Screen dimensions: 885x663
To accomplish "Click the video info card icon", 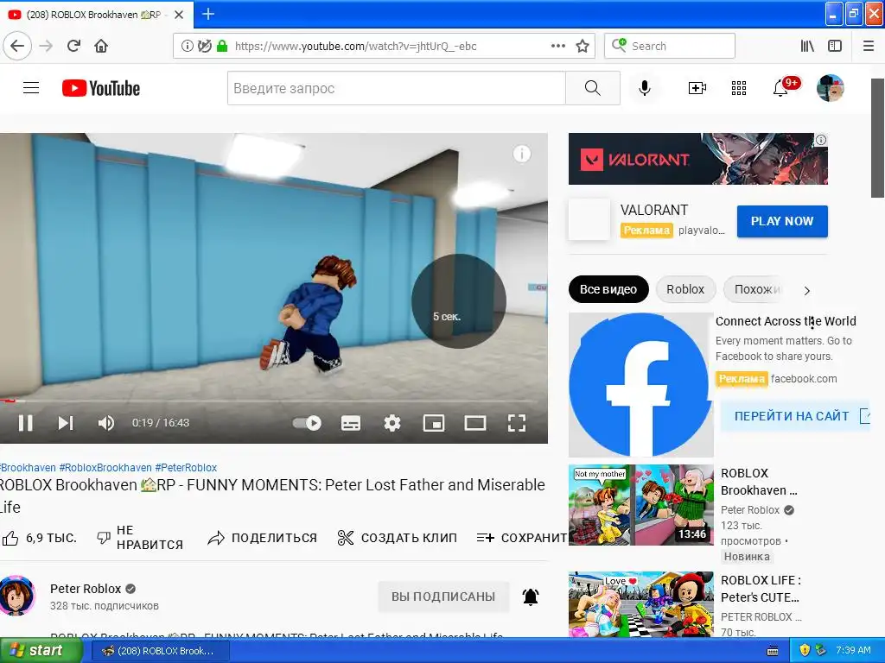I will coord(521,154).
